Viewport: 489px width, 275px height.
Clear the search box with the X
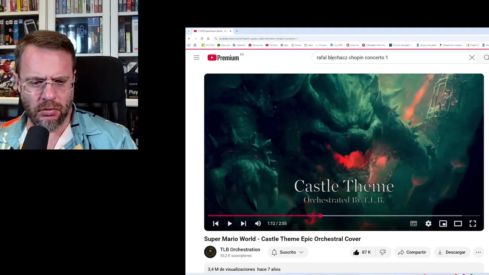pyautogui.click(x=472, y=58)
